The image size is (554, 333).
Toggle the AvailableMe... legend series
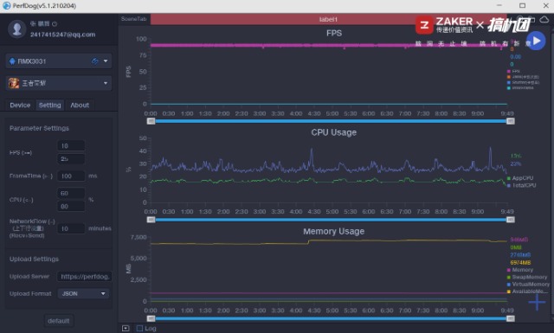coord(527,291)
